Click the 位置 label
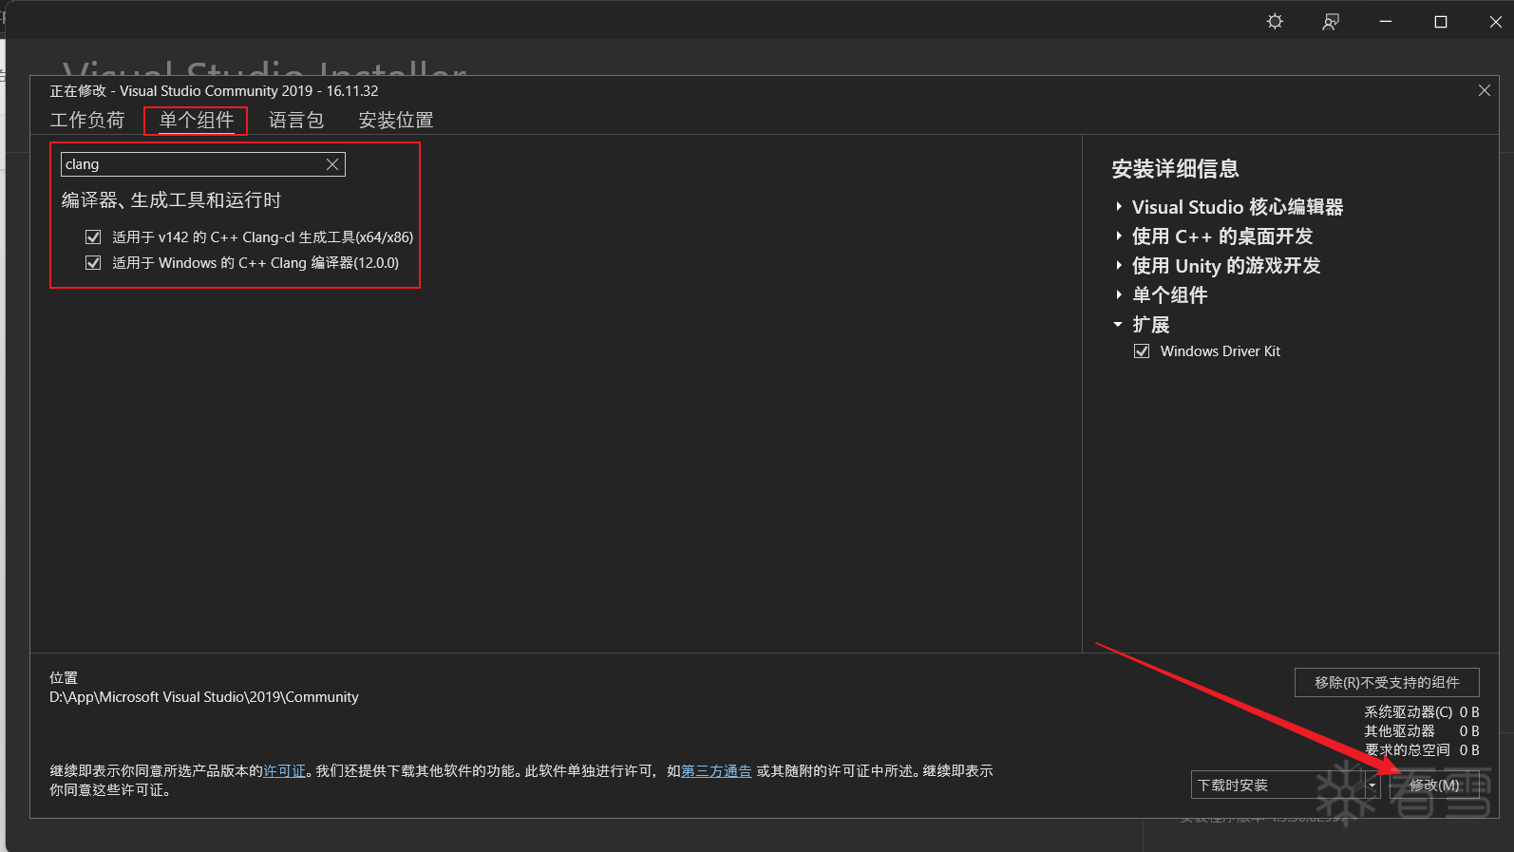 64,678
